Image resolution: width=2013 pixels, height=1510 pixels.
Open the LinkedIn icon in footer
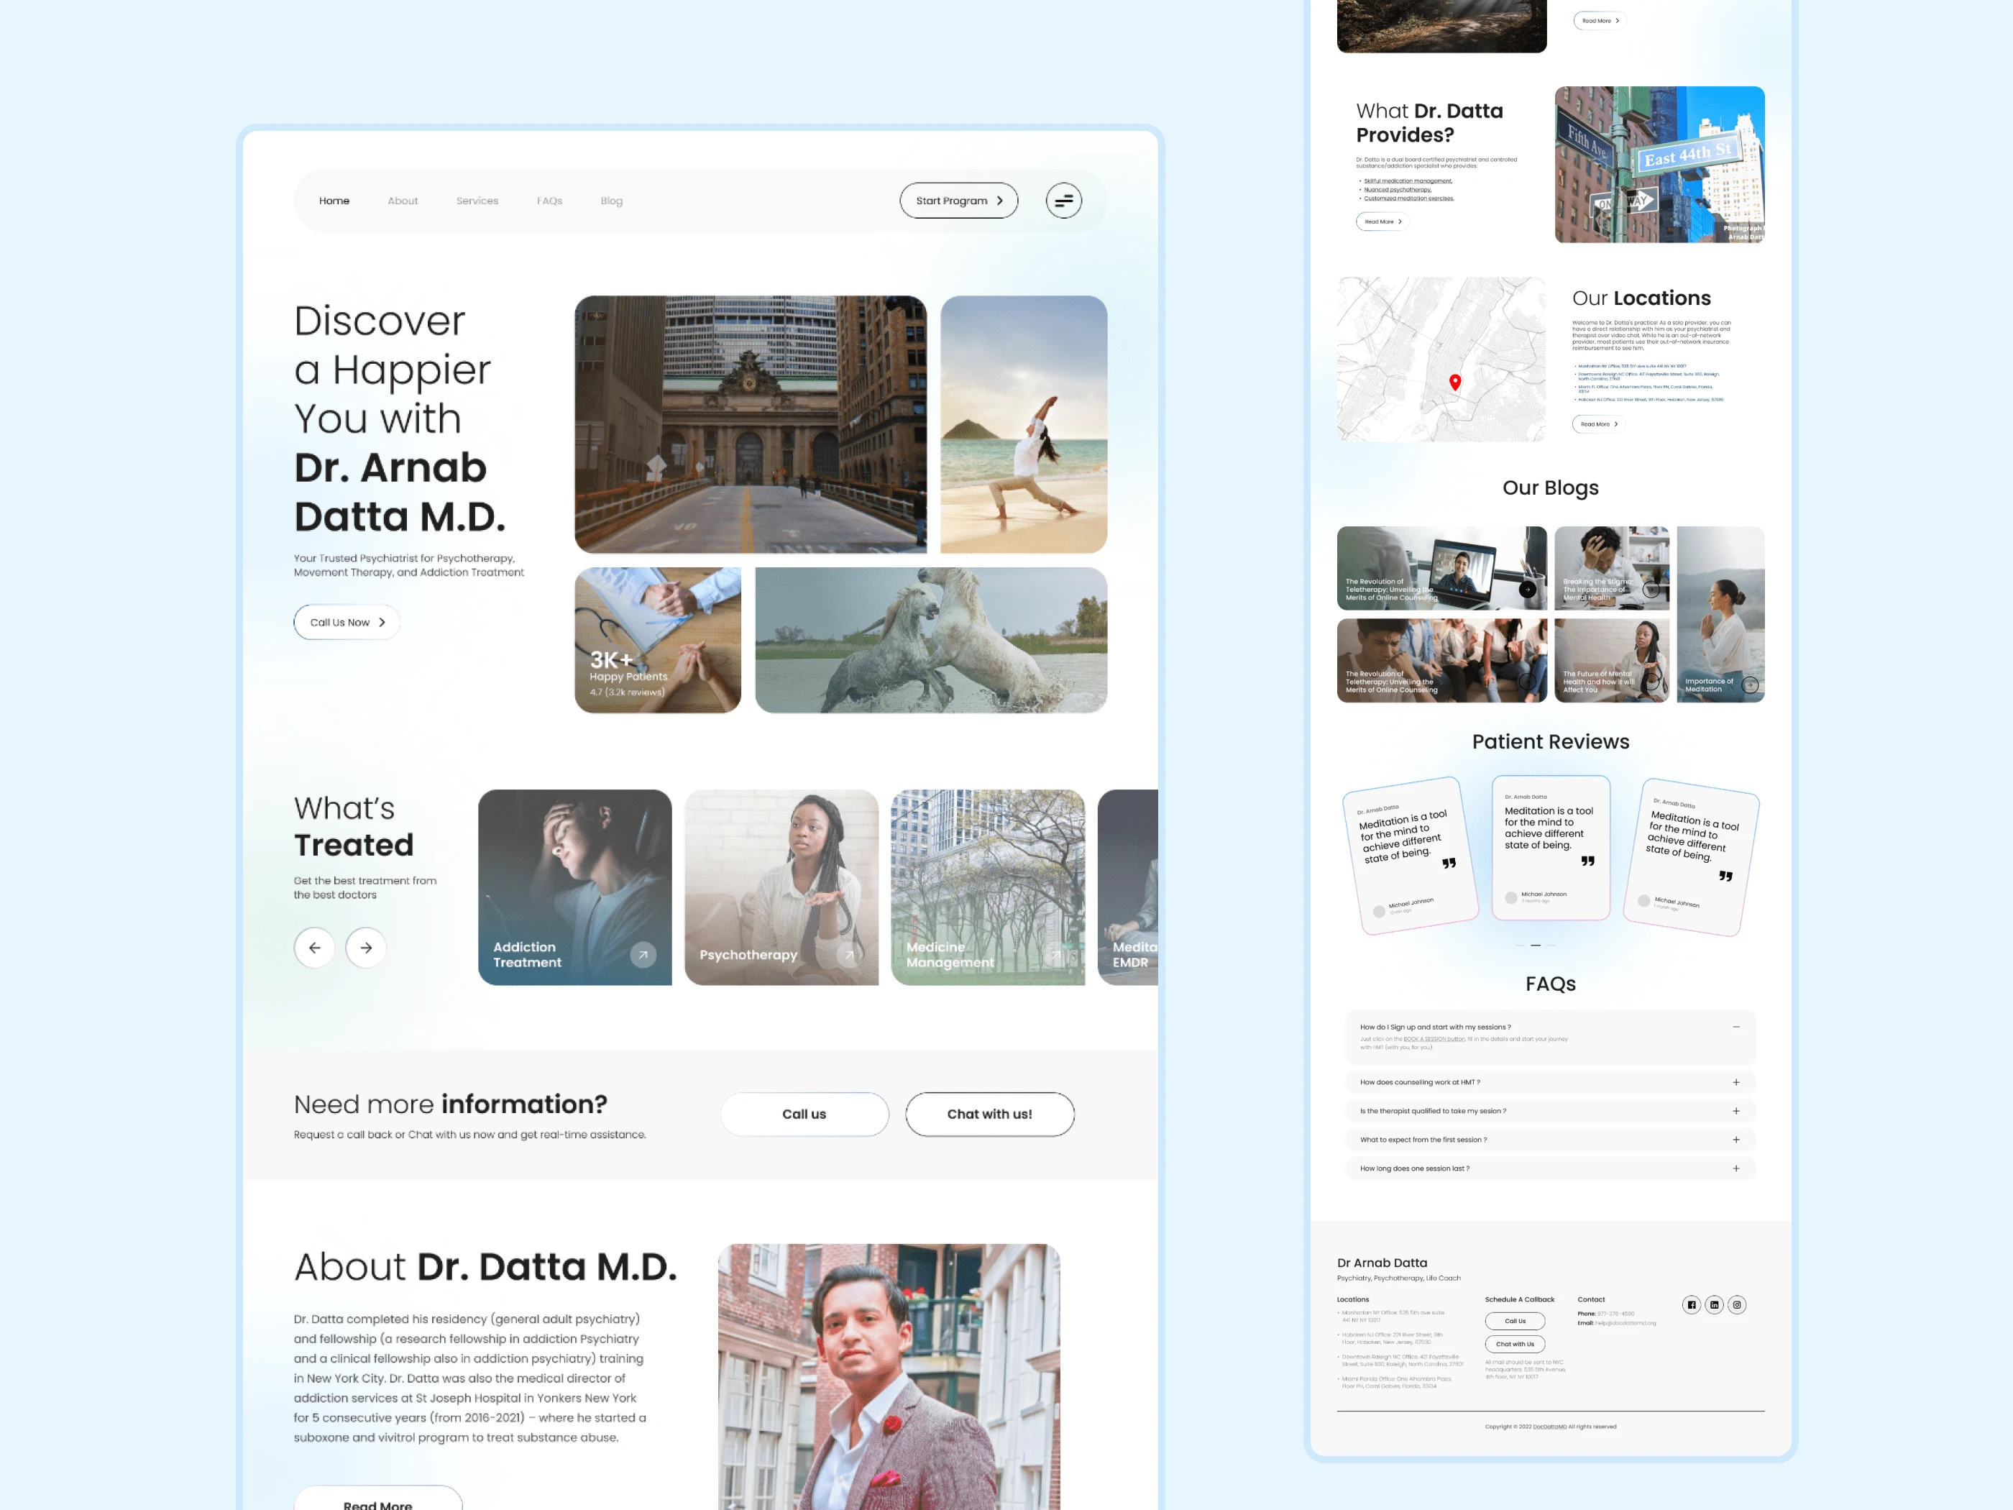[1714, 1304]
